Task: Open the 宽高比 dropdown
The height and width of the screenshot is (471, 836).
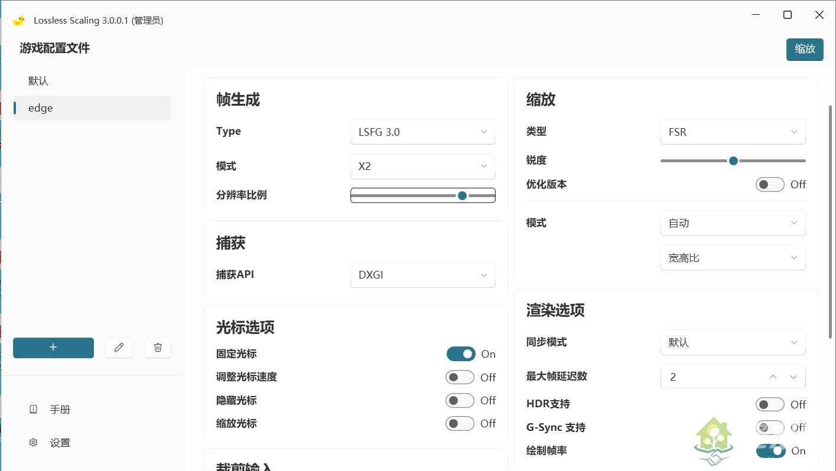Action: (x=733, y=258)
